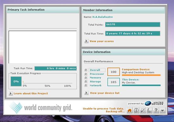Click arrow icon beside View your scores
Image resolution: width=174 pixels, height=122 pixels.
point(86,41)
